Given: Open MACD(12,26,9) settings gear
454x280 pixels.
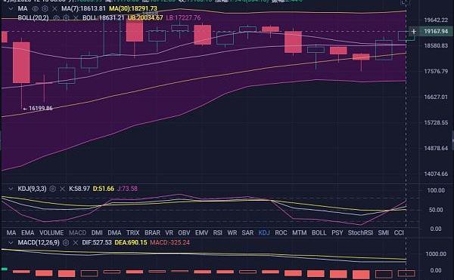Looking at the screenshot, I should tap(66, 242).
